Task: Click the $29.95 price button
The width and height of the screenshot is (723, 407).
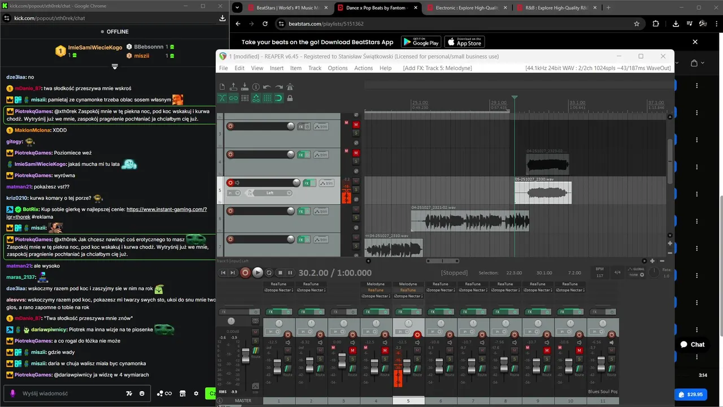Action: (691, 395)
